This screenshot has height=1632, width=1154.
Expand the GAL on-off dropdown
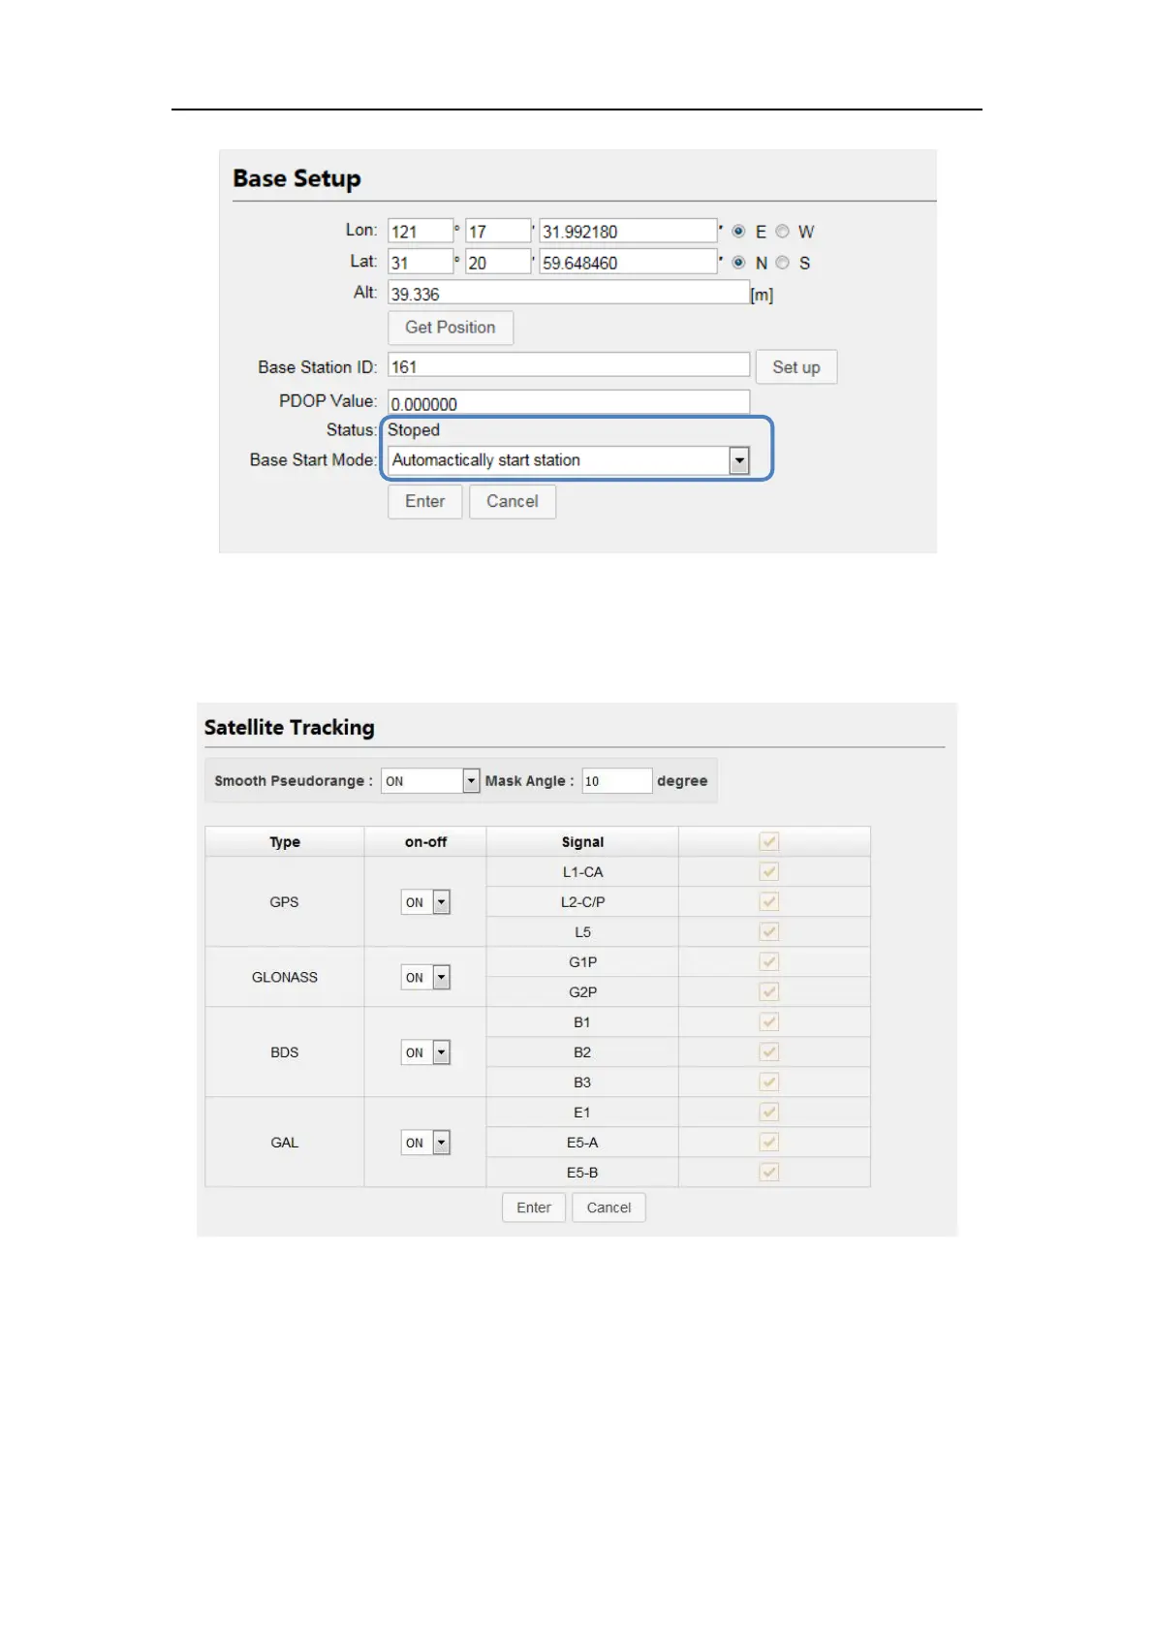click(x=441, y=1143)
